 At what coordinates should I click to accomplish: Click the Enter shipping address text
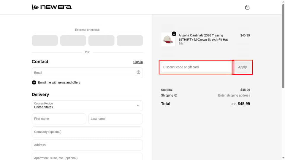pyautogui.click(x=234, y=95)
